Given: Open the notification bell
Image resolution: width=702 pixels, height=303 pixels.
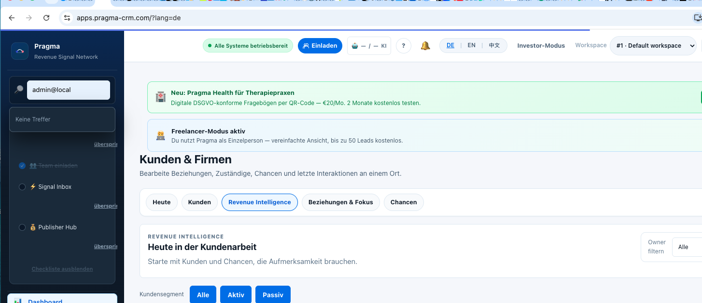Looking at the screenshot, I should tap(425, 46).
